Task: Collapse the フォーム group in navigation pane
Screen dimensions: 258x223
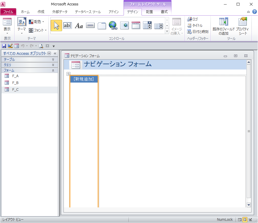Action: pos(30,70)
